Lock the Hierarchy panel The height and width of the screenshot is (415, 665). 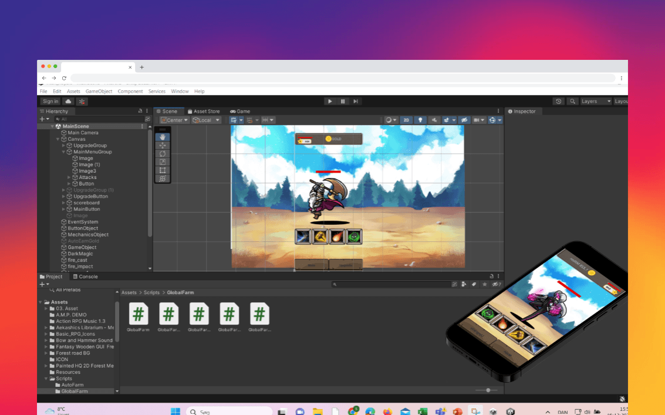(x=140, y=111)
